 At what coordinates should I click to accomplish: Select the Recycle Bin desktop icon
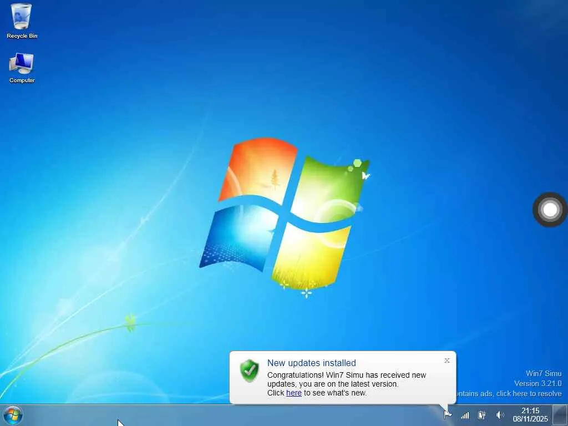point(22,21)
